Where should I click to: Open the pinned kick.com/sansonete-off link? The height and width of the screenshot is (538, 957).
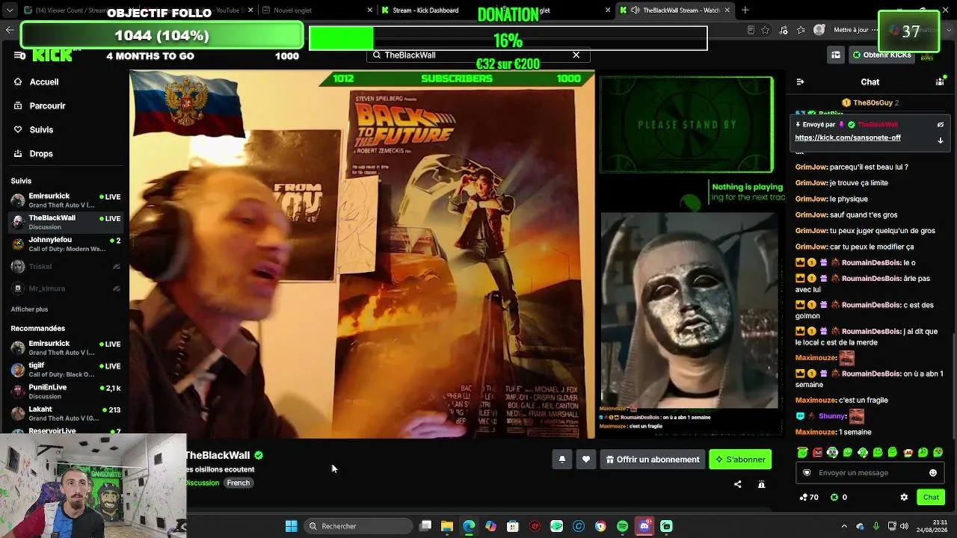(847, 138)
